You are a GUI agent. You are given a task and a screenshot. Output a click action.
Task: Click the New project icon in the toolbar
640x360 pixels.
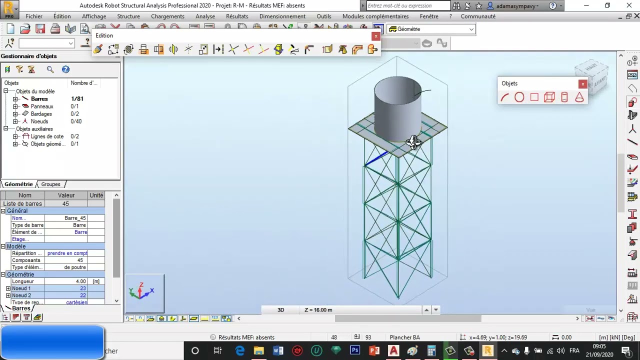[10, 29]
